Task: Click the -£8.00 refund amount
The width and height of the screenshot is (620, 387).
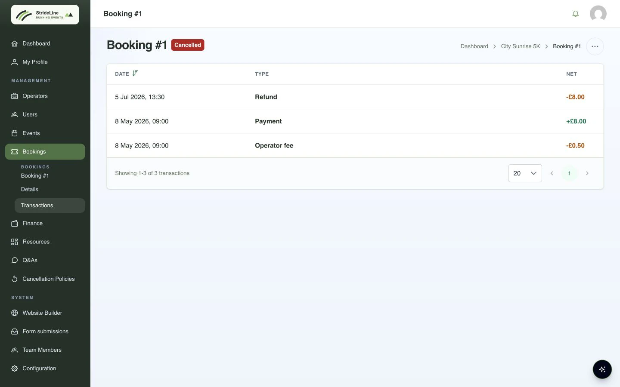Action: [575, 97]
